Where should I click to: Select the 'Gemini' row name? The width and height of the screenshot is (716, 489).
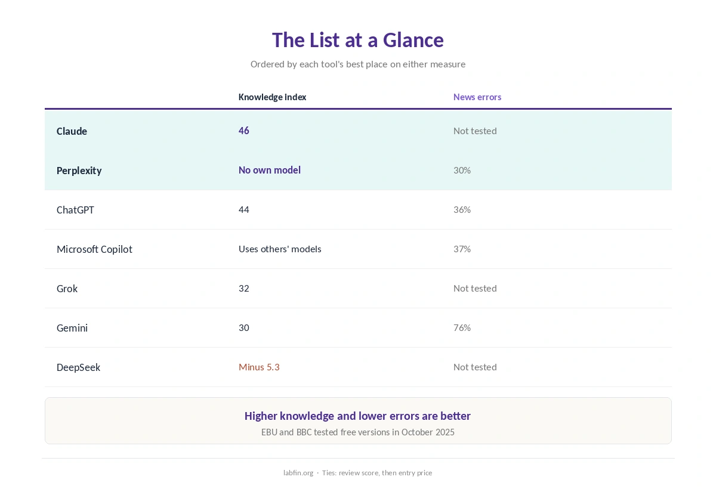[72, 328]
